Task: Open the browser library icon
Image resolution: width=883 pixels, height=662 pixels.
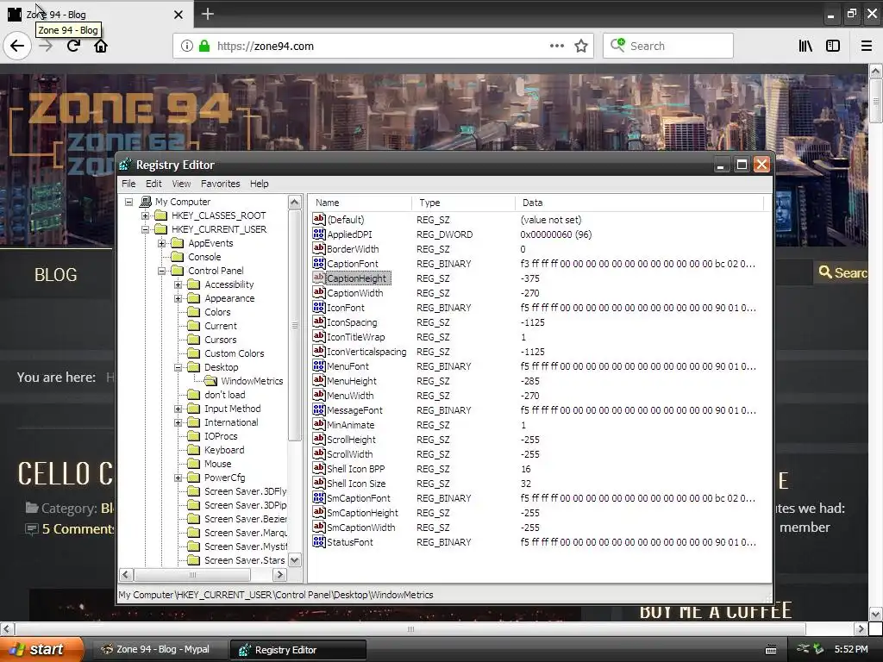Action: click(805, 47)
